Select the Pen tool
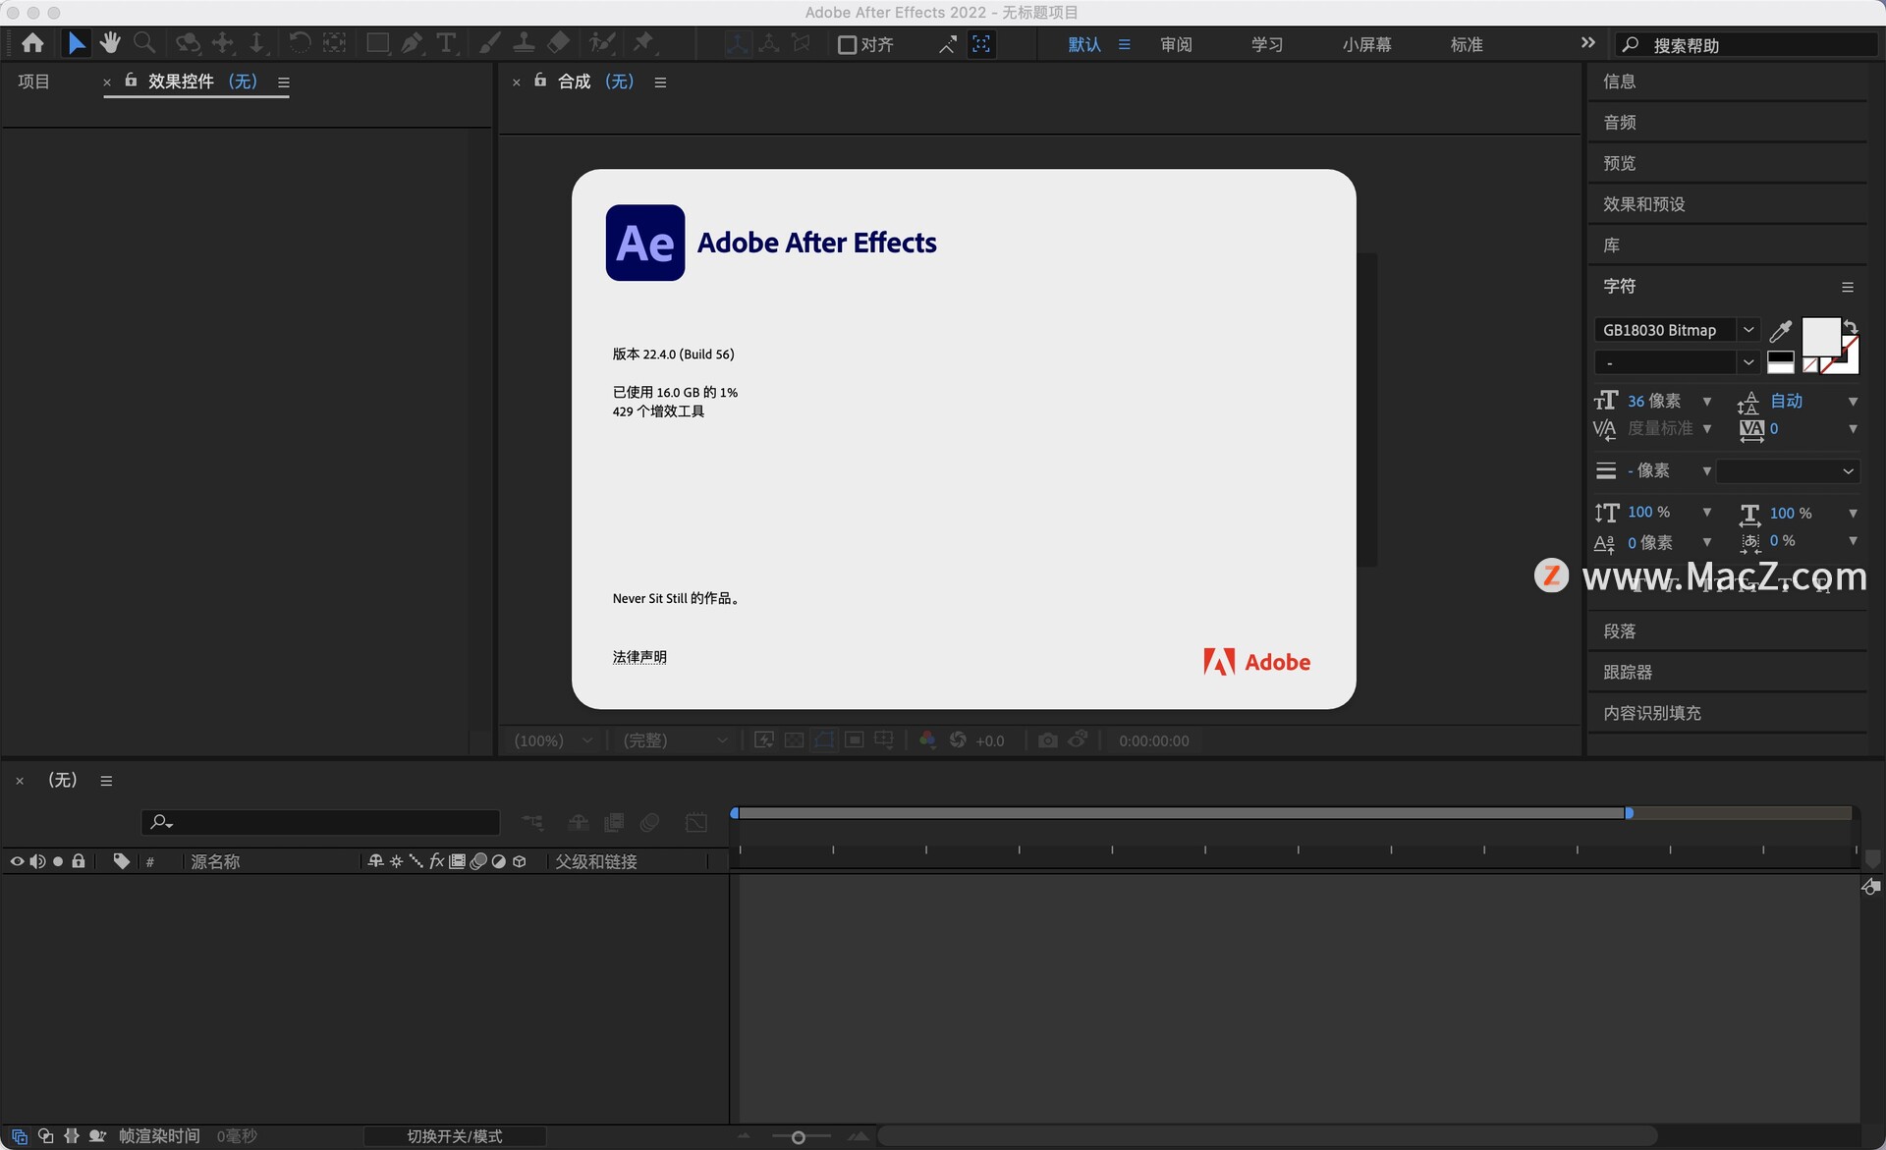This screenshot has width=1886, height=1150. [412, 43]
